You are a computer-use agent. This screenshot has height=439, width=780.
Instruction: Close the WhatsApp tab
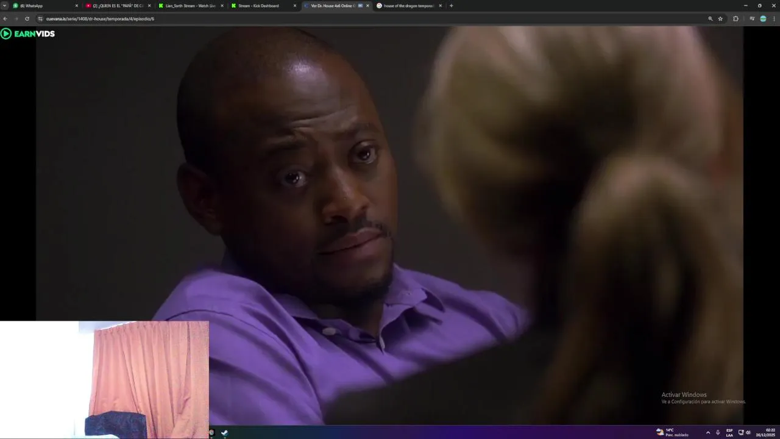click(77, 5)
